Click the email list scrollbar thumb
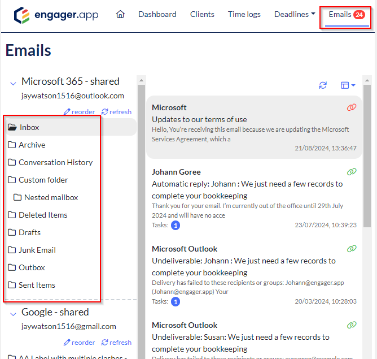This screenshot has height=359, width=377. point(367,156)
